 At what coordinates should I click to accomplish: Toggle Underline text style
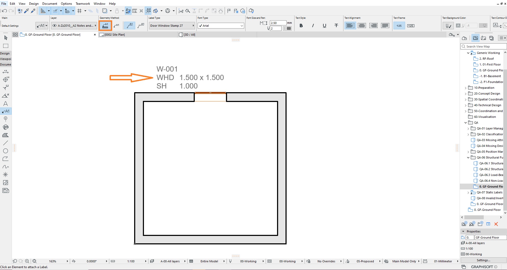(x=324, y=26)
